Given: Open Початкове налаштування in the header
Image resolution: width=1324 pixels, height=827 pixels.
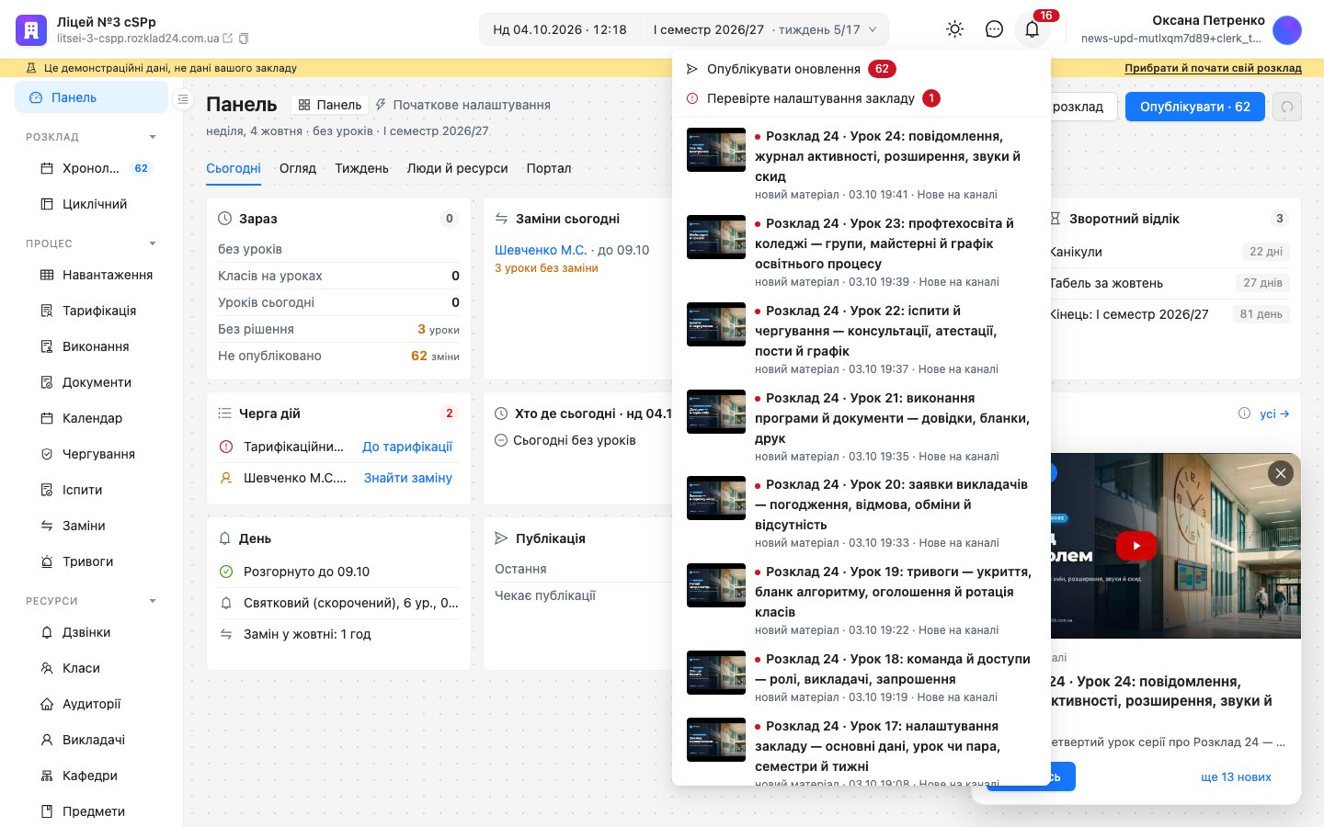Looking at the screenshot, I should point(462,105).
